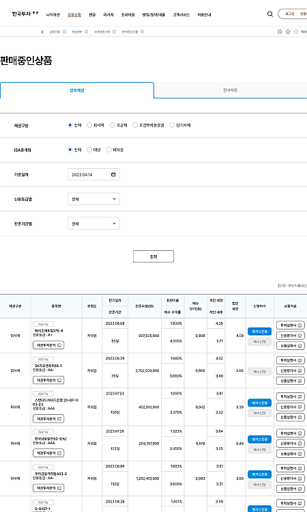Open the 고객서비스 menu
The width and height of the screenshot is (307, 512).
click(x=181, y=14)
